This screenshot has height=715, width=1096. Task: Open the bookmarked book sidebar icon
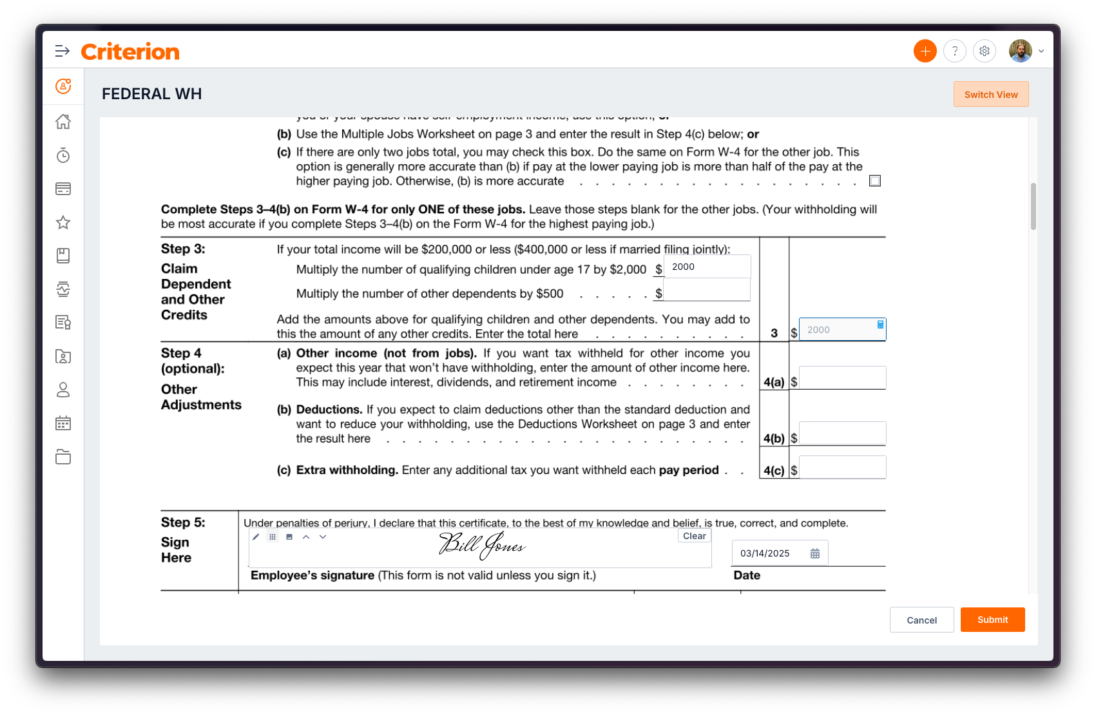pyautogui.click(x=63, y=256)
